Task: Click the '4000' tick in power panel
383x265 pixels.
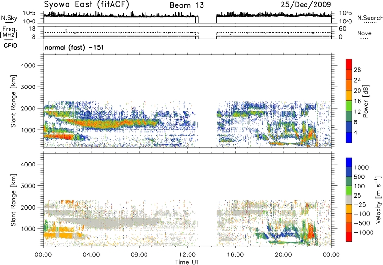Action: tap(28, 66)
